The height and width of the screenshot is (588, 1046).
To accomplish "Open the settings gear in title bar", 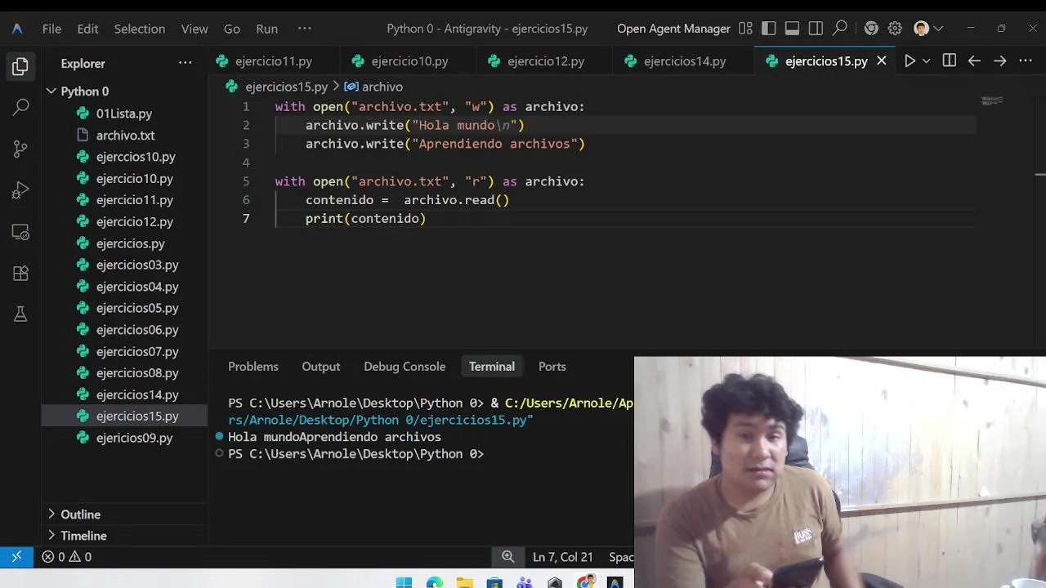I will coord(895,29).
